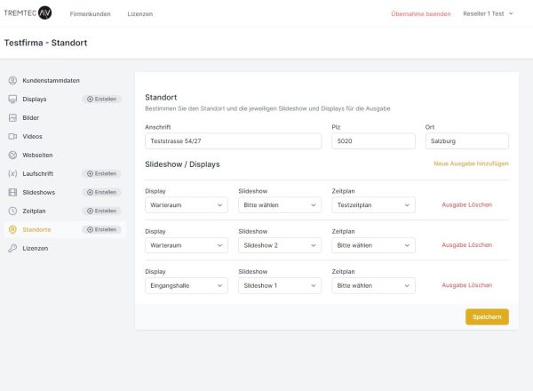Click Ausgabe Löschen for Slideshow 2 row

click(466, 245)
